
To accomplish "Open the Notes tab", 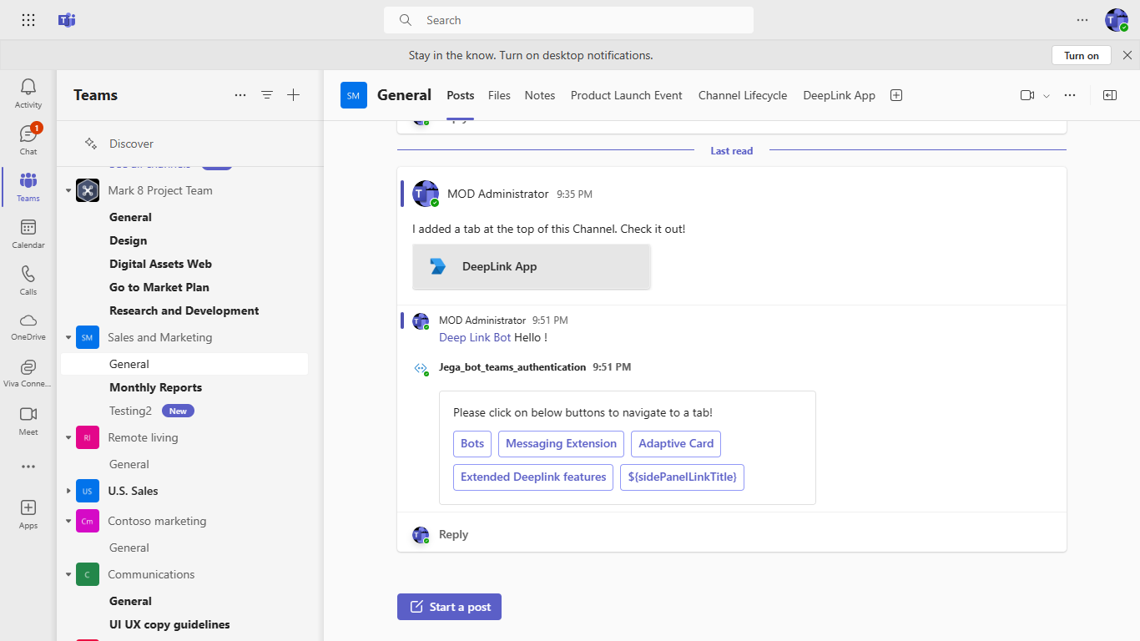I will point(540,95).
